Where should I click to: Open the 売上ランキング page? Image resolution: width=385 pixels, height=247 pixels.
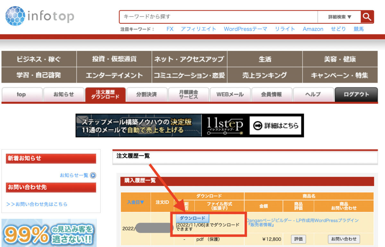pyautogui.click(x=265, y=75)
